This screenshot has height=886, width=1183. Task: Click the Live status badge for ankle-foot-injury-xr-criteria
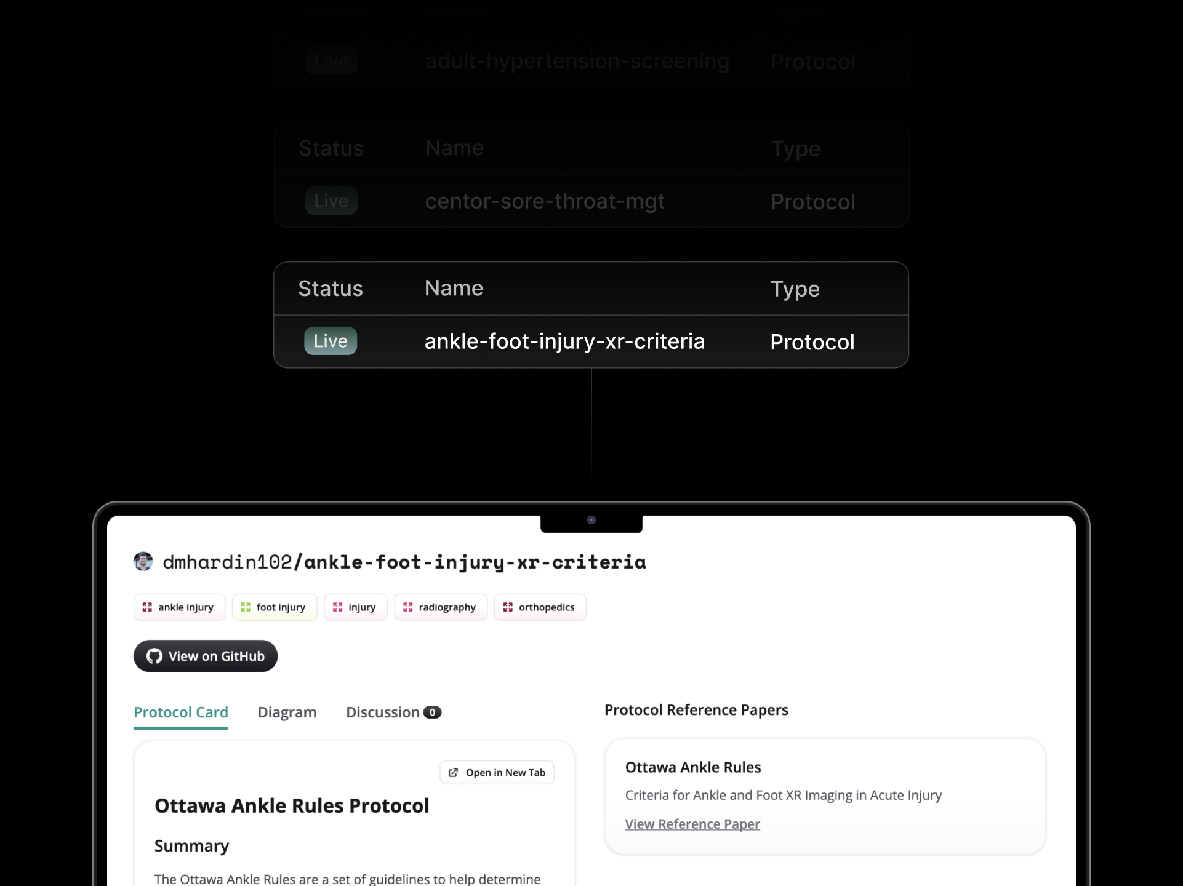[x=331, y=341]
